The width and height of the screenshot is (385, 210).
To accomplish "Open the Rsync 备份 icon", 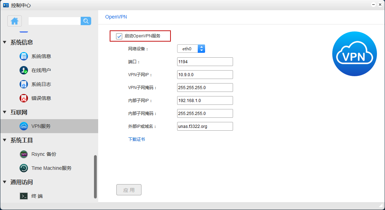I will click(x=24, y=154).
